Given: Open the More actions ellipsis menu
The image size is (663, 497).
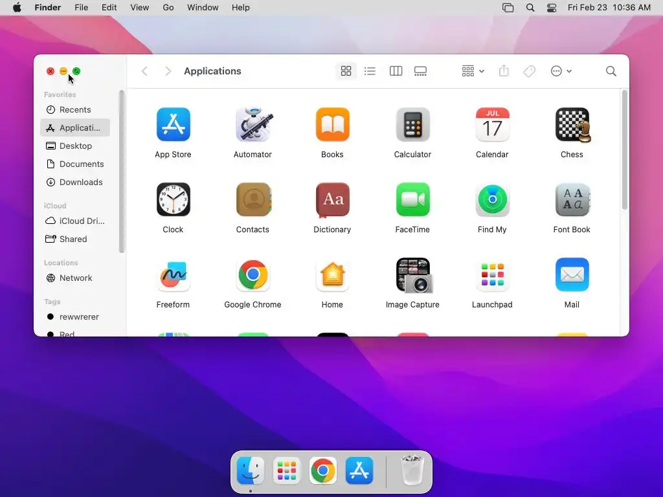Looking at the screenshot, I should [x=561, y=71].
